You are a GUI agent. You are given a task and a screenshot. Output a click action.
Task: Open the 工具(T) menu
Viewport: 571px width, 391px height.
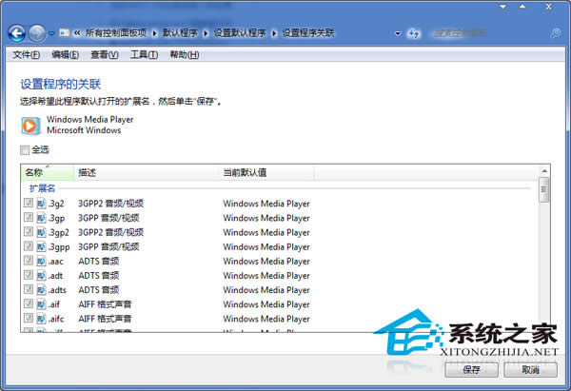click(x=144, y=55)
